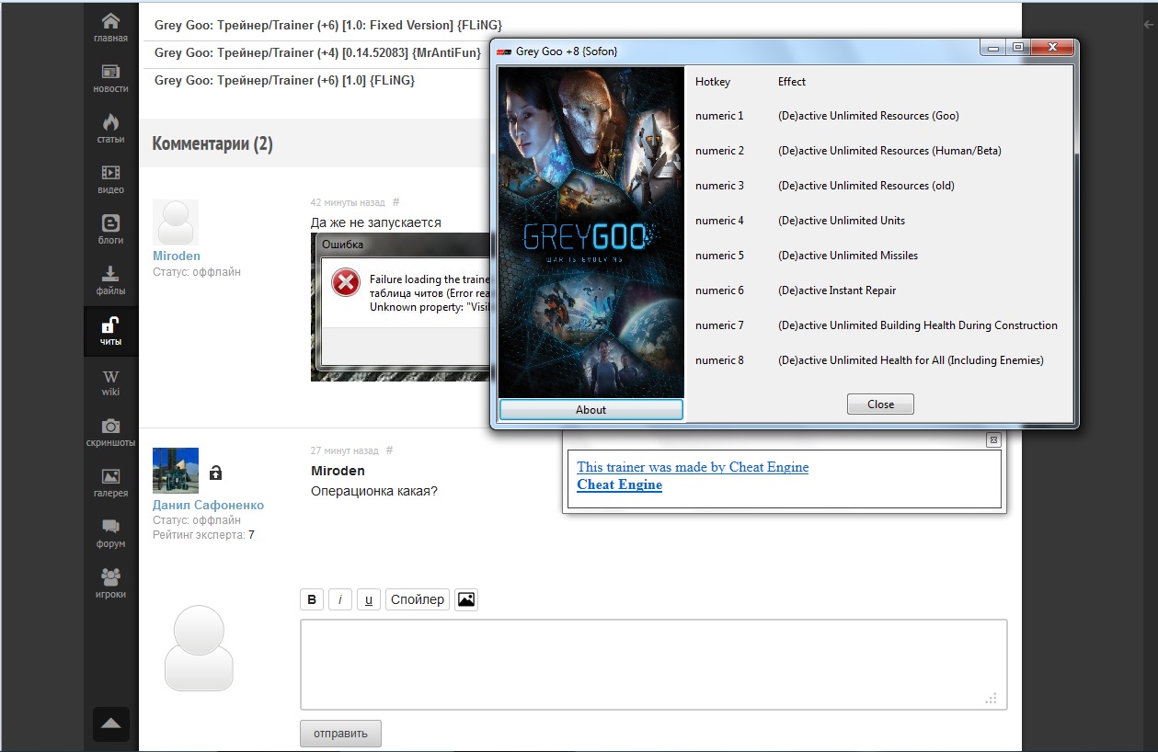The height and width of the screenshot is (752, 1158).
Task: Open the видео video sidebar icon
Action: 110,178
